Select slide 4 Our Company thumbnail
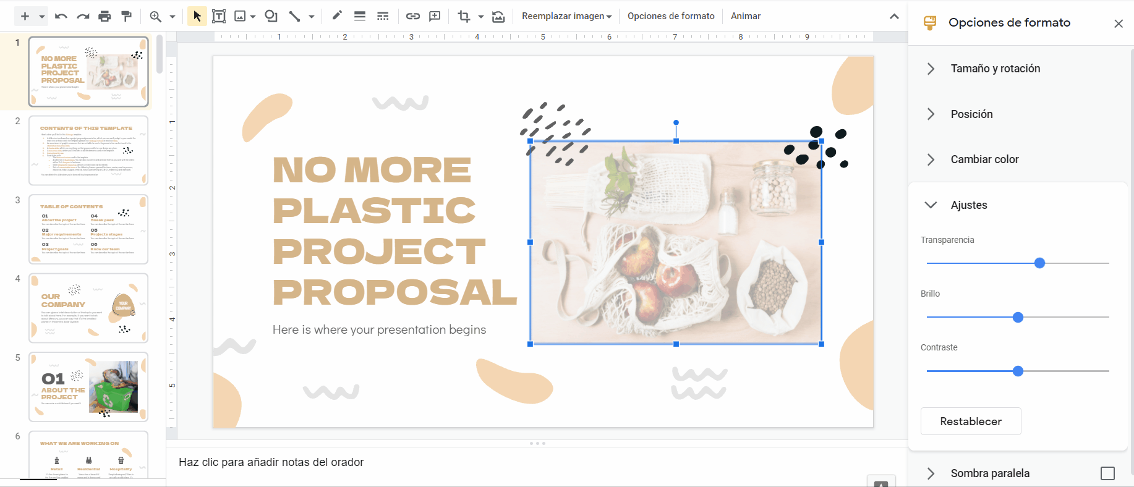Image resolution: width=1134 pixels, height=487 pixels. click(x=88, y=308)
